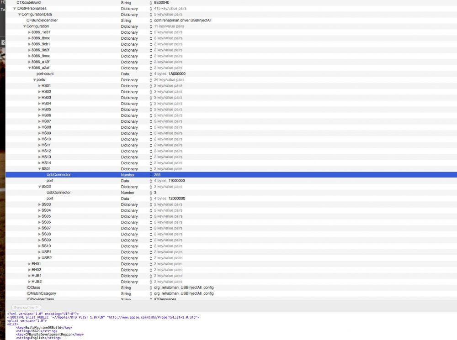The height and width of the screenshot is (340, 457).
Task: Expand the SS09 port
Action: click(x=39, y=240)
